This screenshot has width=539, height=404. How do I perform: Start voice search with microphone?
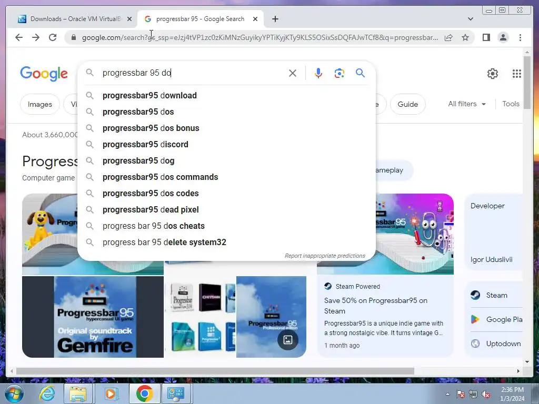[x=318, y=73]
